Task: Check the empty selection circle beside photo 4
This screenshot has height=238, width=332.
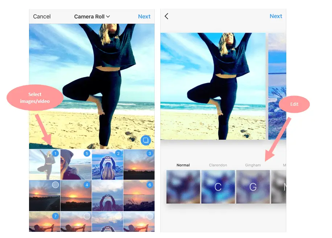Action: coord(55,185)
